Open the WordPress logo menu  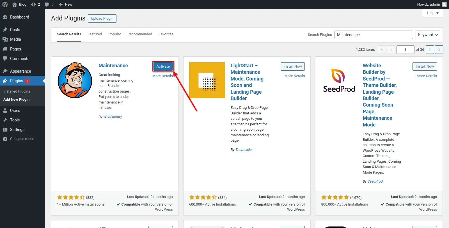(x=5, y=4)
